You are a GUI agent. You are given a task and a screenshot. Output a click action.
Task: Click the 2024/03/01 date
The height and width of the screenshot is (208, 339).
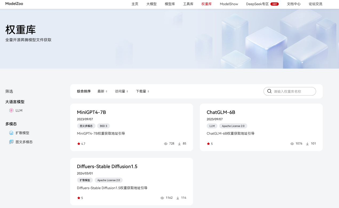[x=85, y=174]
